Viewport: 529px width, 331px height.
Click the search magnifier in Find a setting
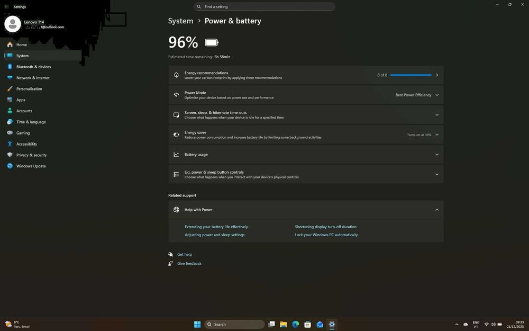[x=199, y=6]
